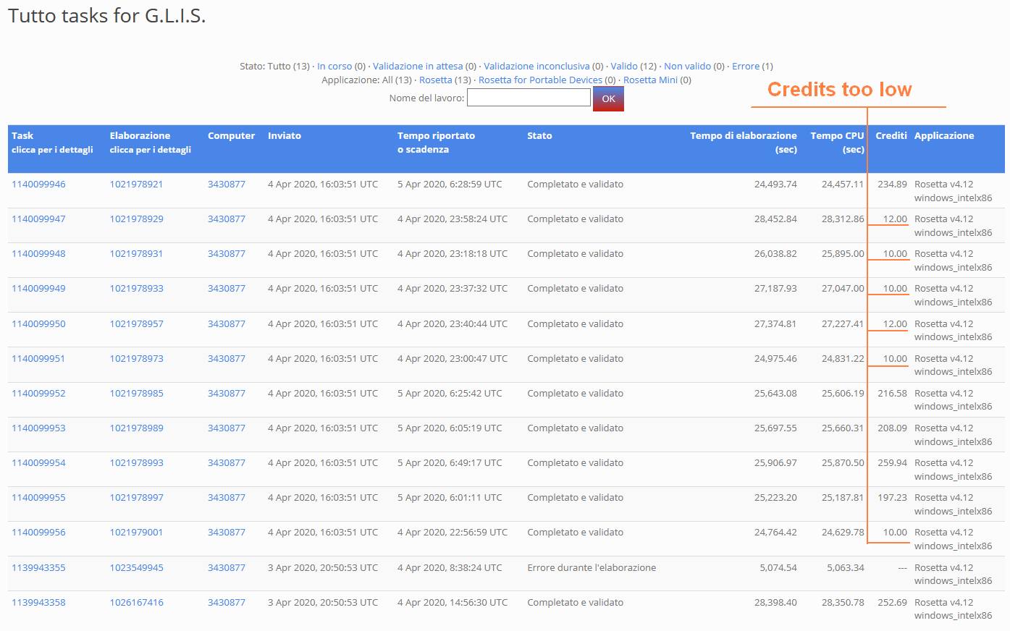Click the page title 'Tutto tasks for G.L.I.S.'

point(107,15)
